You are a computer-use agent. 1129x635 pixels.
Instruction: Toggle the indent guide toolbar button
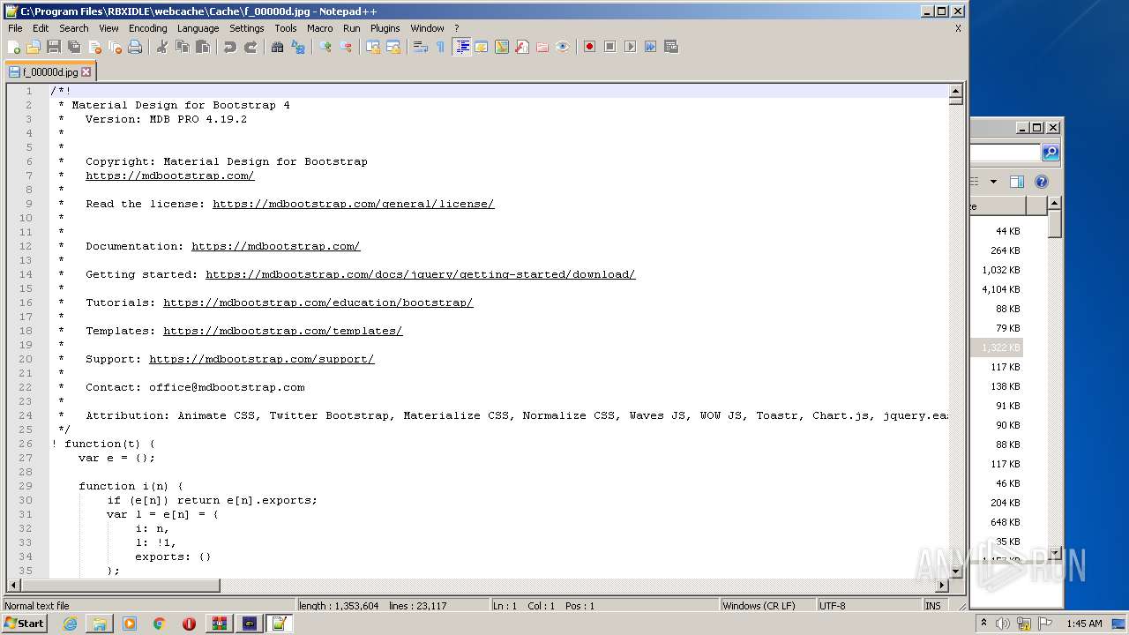461,47
